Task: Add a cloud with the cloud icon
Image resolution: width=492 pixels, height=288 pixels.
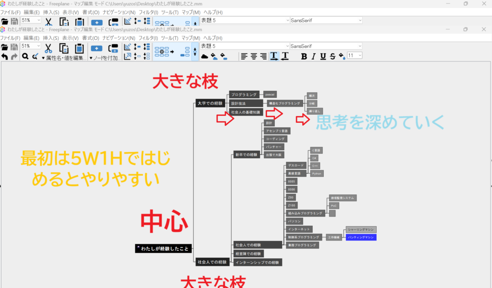Action: click(x=204, y=56)
